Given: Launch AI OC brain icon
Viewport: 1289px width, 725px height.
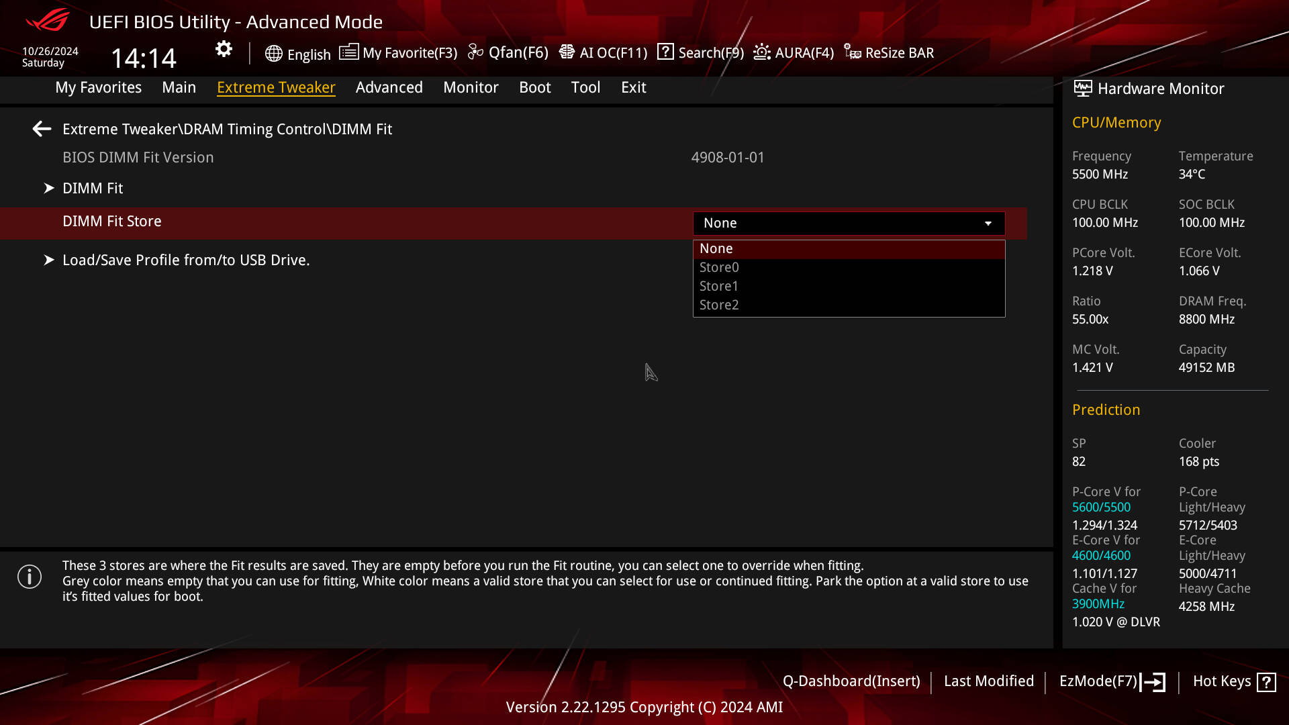Looking at the screenshot, I should [x=567, y=52].
